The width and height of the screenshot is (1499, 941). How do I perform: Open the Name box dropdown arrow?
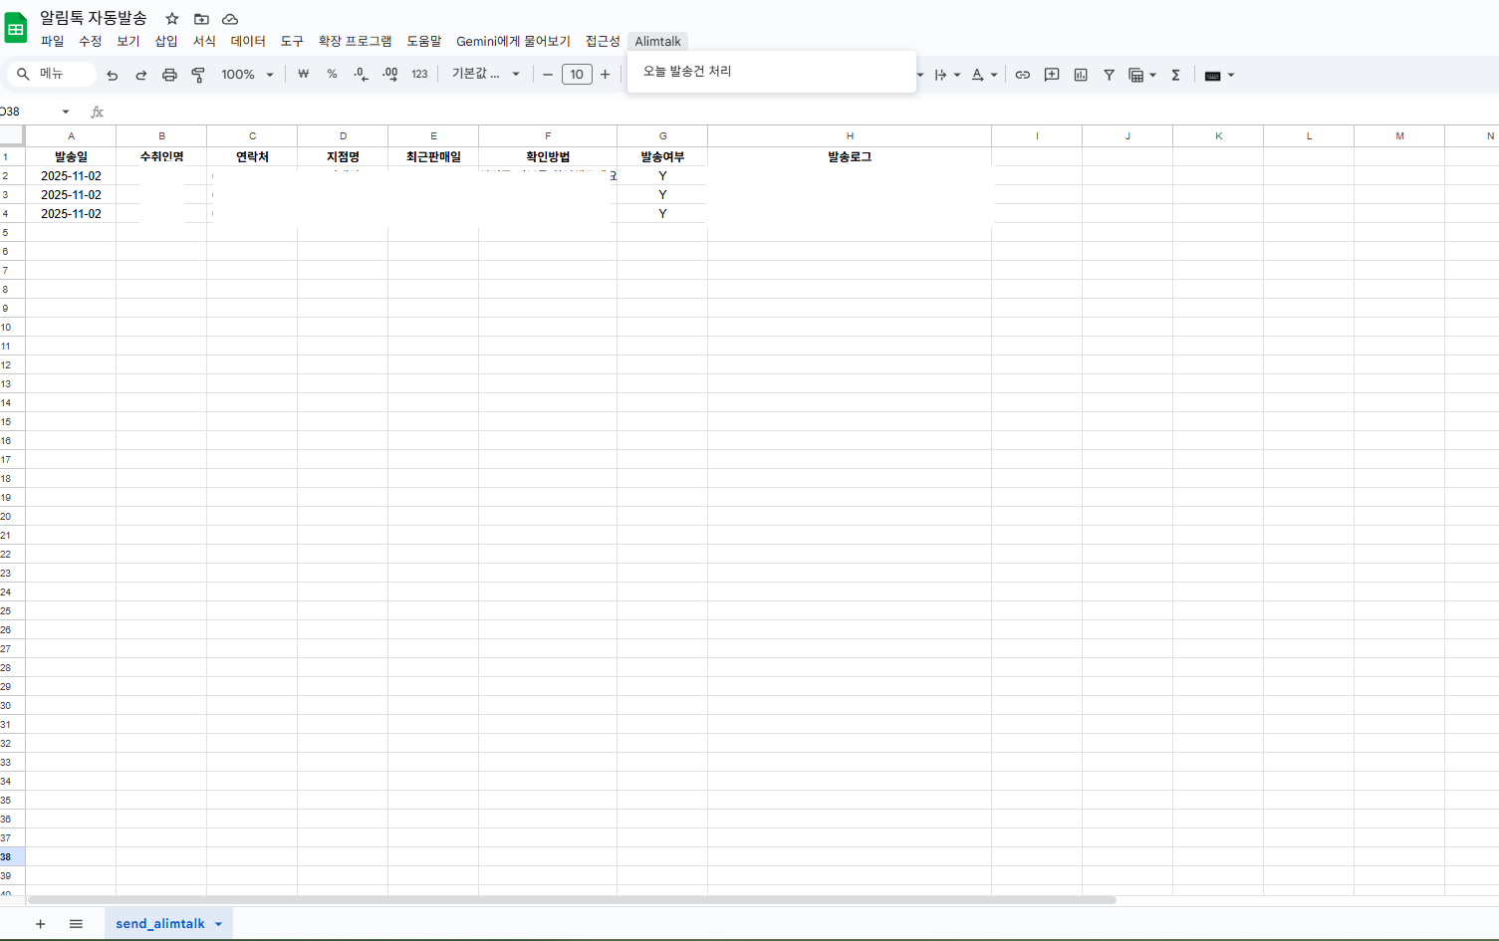66,112
